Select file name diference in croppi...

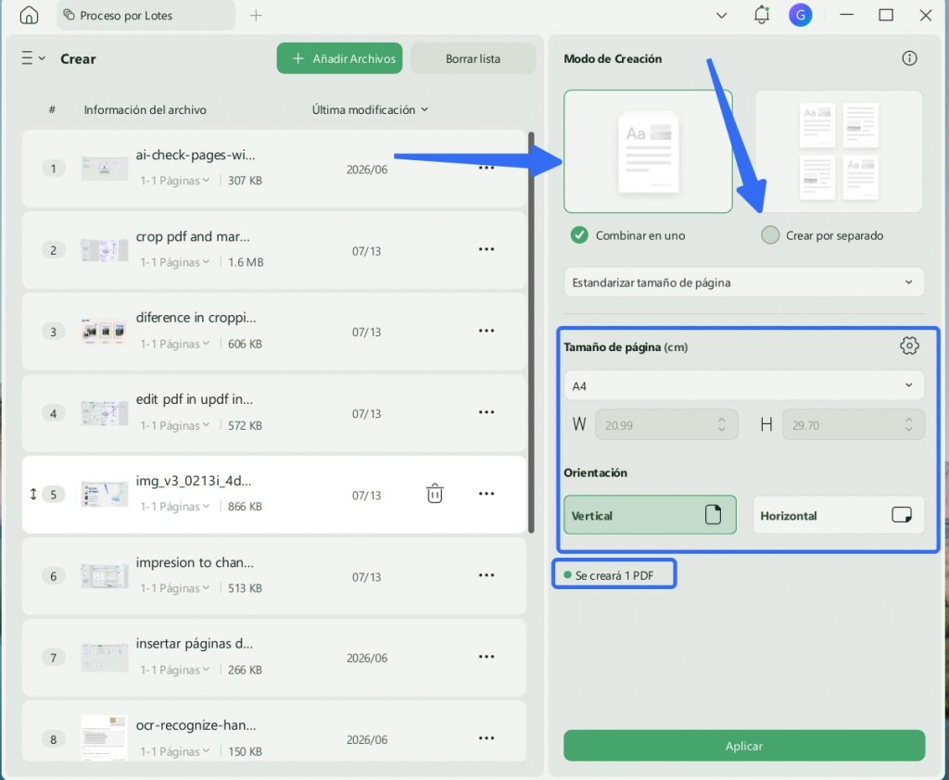196,318
